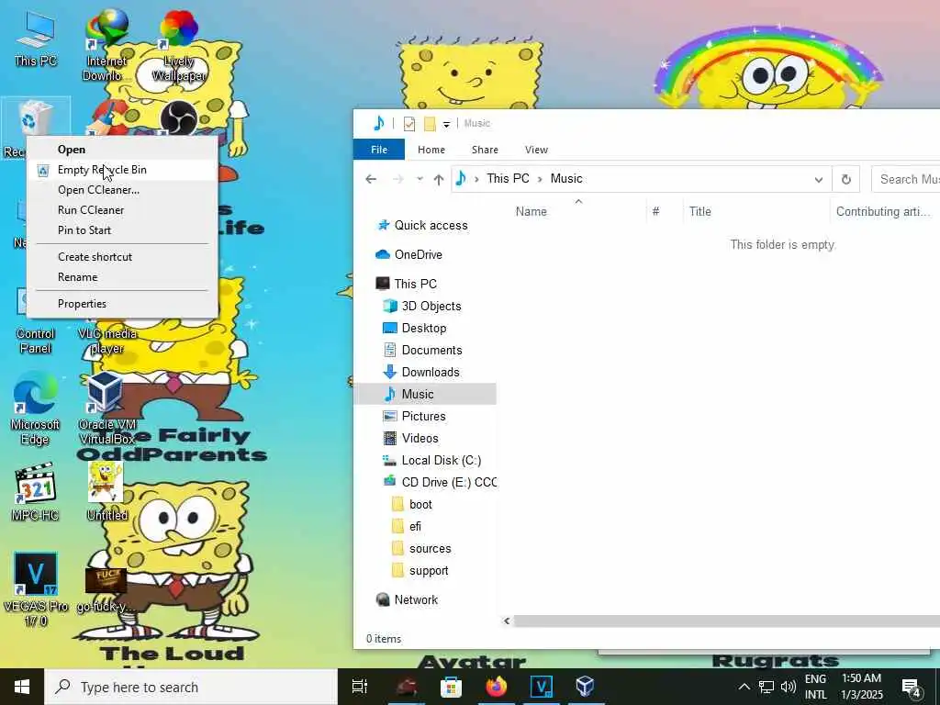The height and width of the screenshot is (705, 940).
Task: Switch to VEGAS Pro in the taskbar
Action: point(542,687)
